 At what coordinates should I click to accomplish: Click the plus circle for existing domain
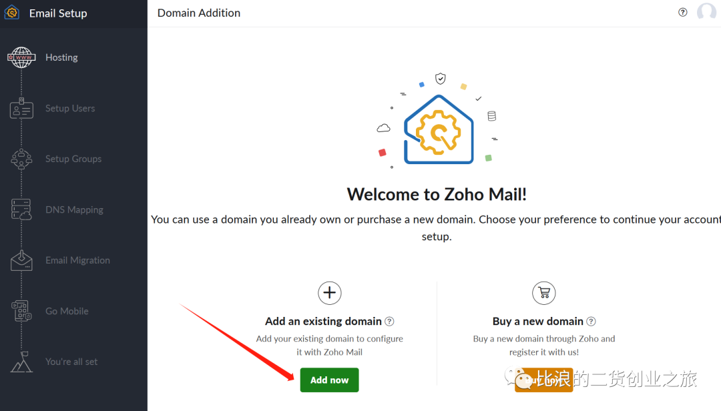point(329,293)
